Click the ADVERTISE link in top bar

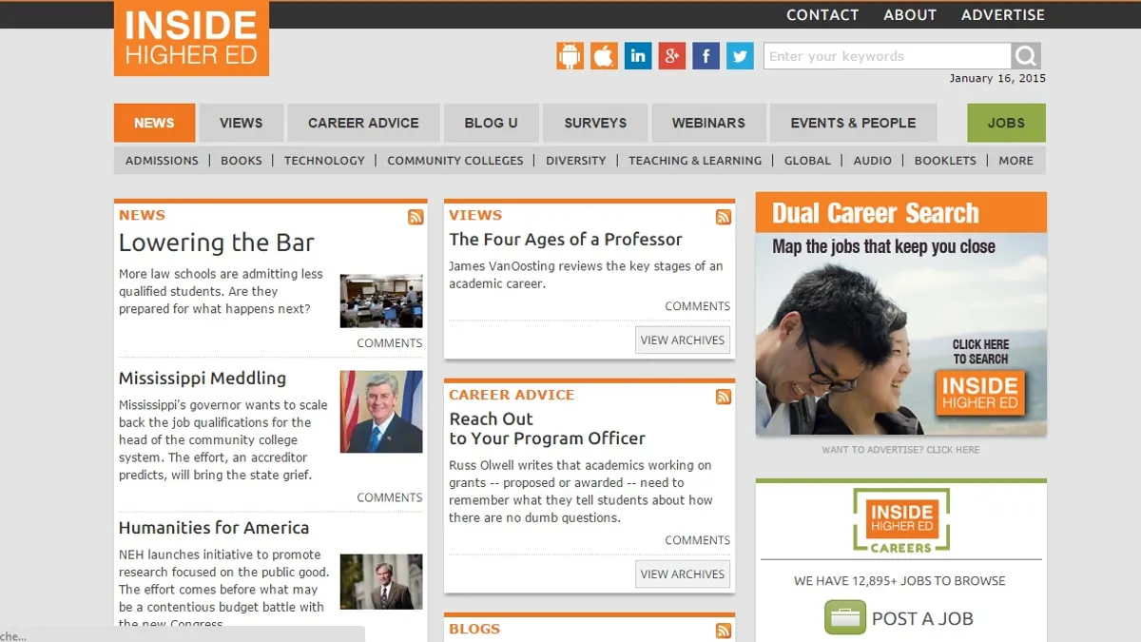tap(1003, 14)
